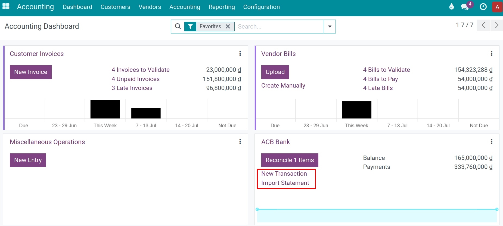
Task: Click Reconcile 1 Items button
Action: [x=290, y=160]
